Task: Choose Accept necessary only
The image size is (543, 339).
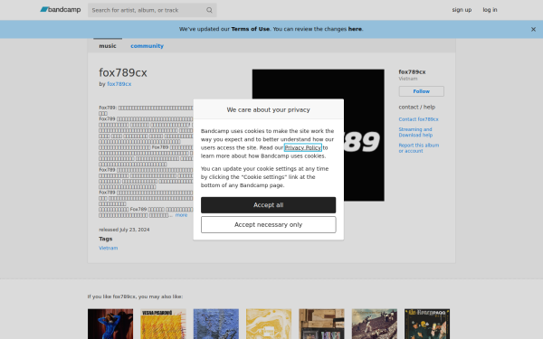Action: tap(269, 225)
